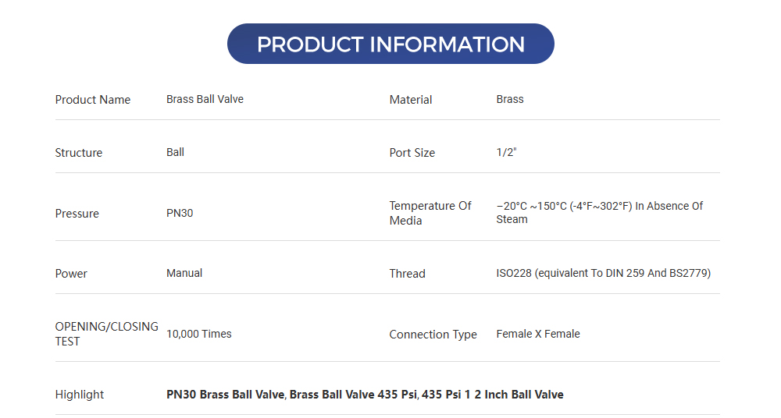Viewport: 781px width, 418px height.
Task: Click the Pressure label
Action: pos(77,214)
